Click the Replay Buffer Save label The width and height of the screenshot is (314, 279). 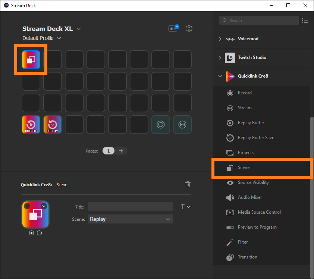[256, 138]
